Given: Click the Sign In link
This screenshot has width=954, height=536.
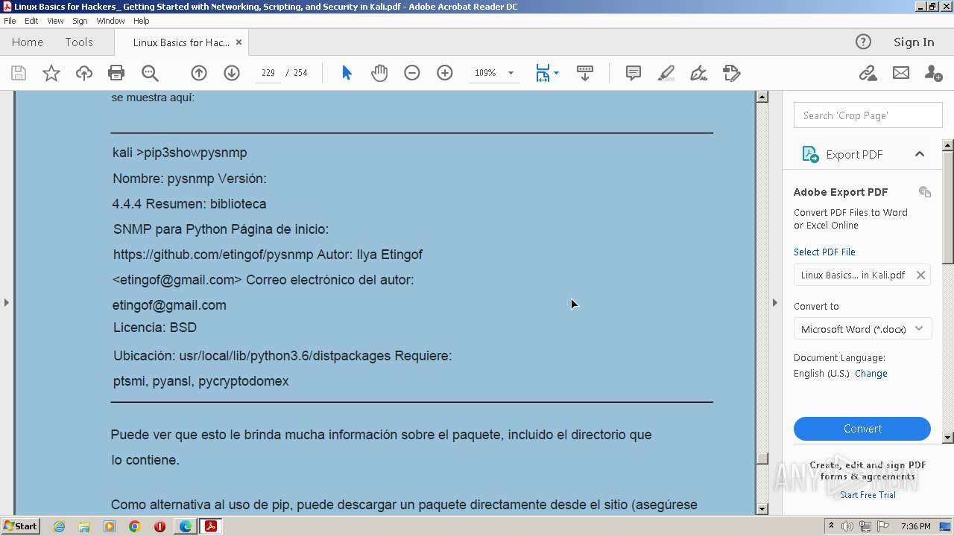Looking at the screenshot, I should pos(914,42).
